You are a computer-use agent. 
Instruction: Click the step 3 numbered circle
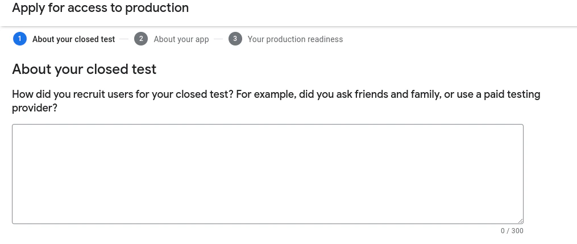[x=235, y=39]
